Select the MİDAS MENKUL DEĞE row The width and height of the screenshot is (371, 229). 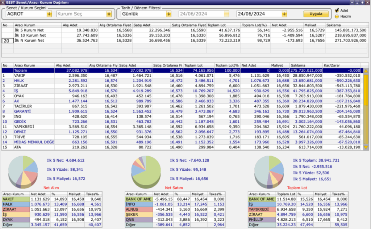click(182, 142)
